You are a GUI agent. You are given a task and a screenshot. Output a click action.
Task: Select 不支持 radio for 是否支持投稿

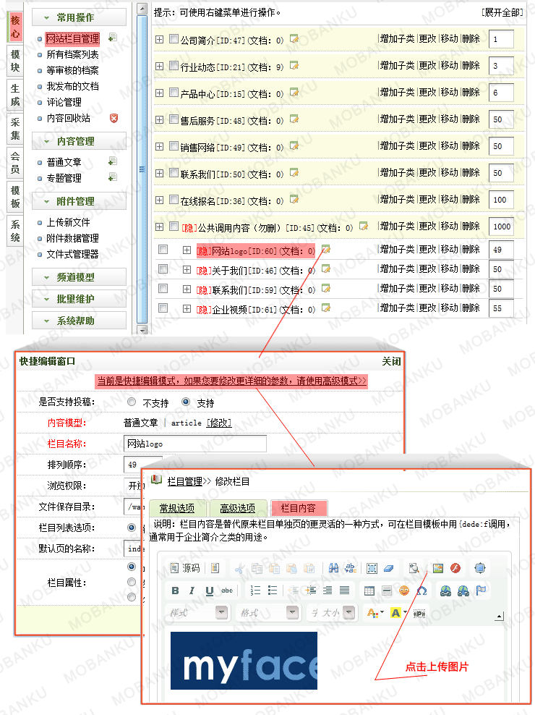point(132,402)
